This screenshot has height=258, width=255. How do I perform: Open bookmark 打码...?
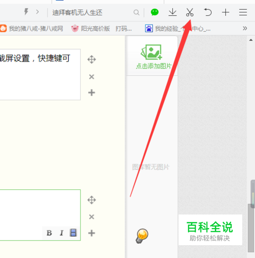(x=123, y=29)
